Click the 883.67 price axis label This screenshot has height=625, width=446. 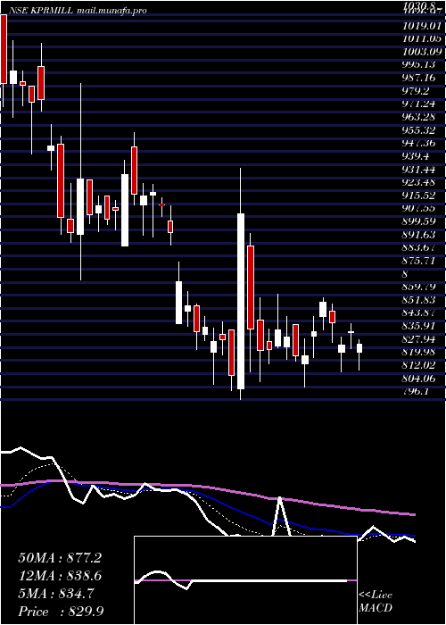coord(419,247)
